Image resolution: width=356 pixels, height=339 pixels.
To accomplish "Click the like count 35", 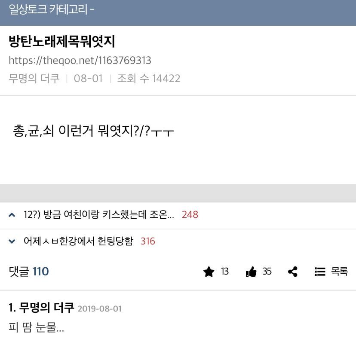I will coord(267,272).
